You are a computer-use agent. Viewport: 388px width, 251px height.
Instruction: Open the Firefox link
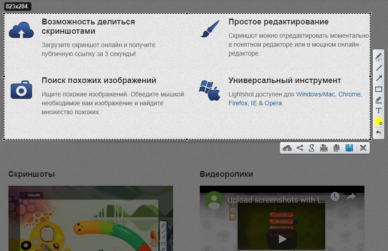(238, 103)
